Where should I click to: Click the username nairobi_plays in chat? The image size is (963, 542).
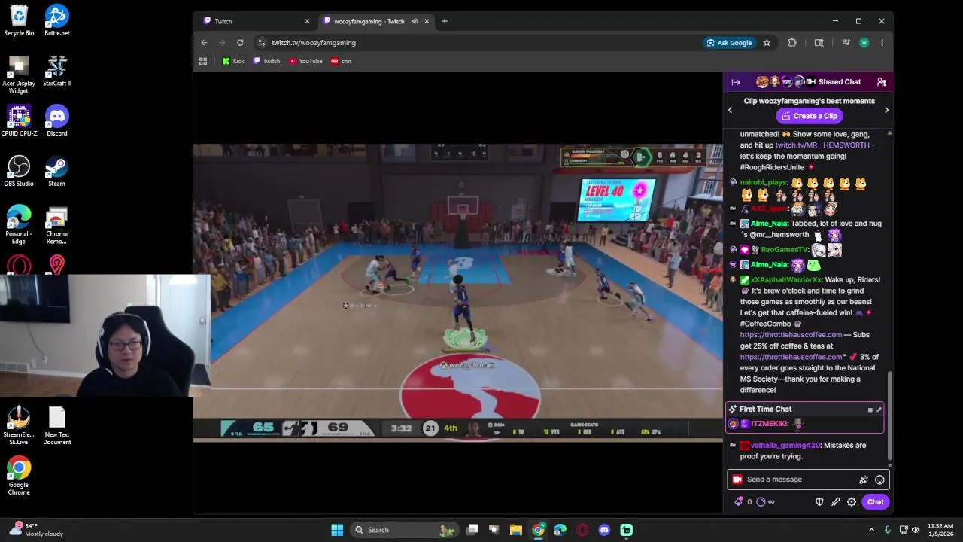click(x=763, y=183)
